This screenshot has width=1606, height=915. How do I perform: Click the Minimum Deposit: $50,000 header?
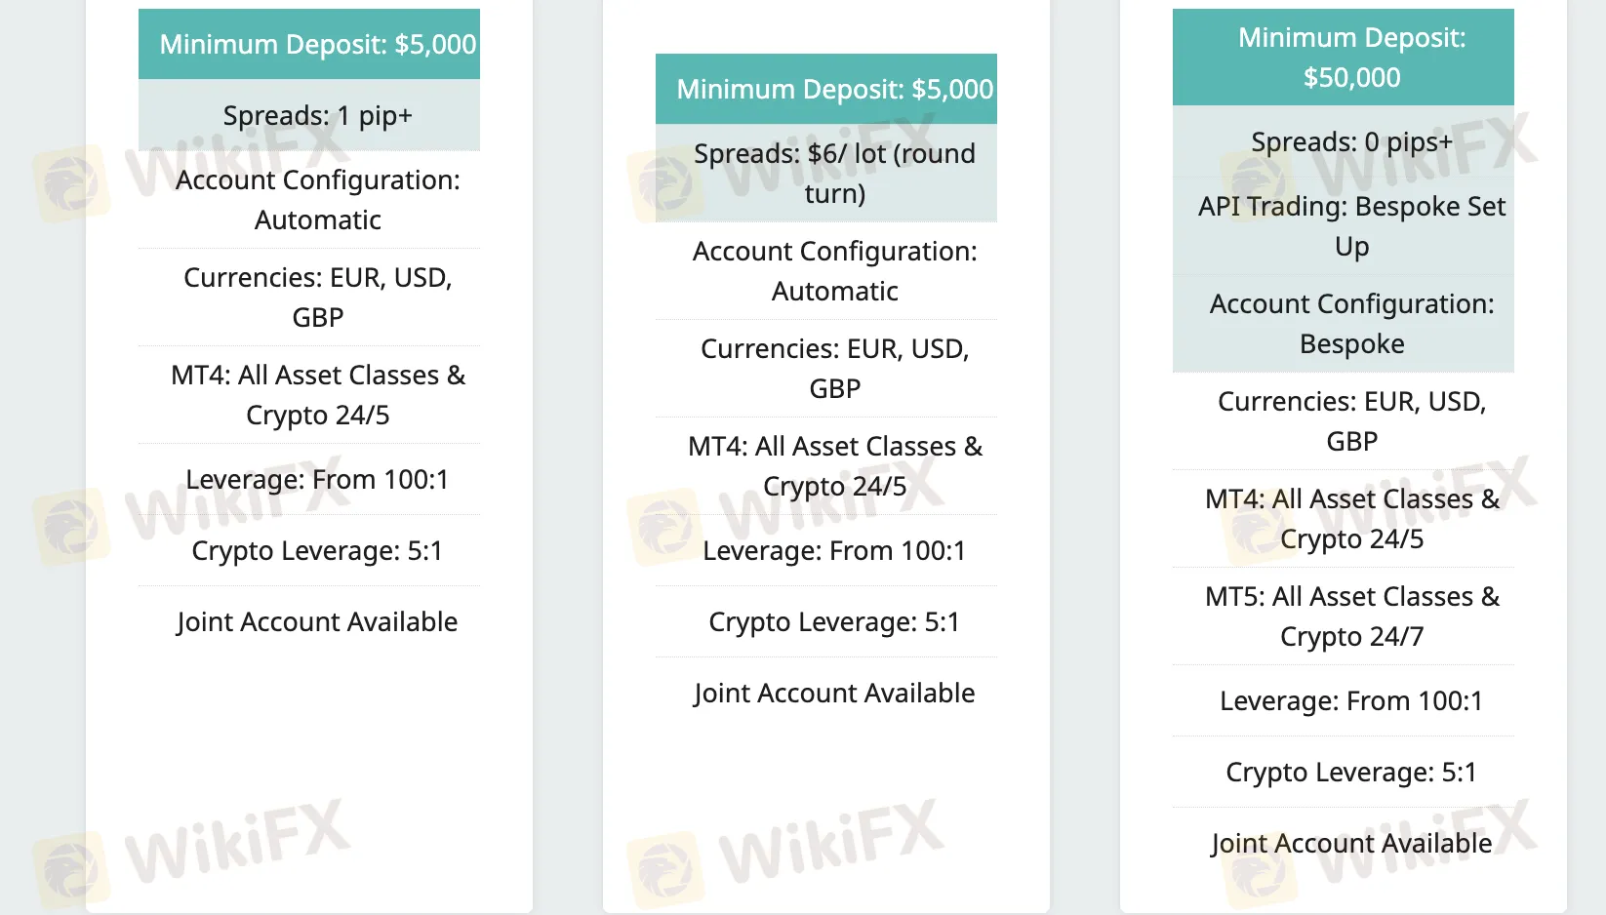pos(1344,57)
